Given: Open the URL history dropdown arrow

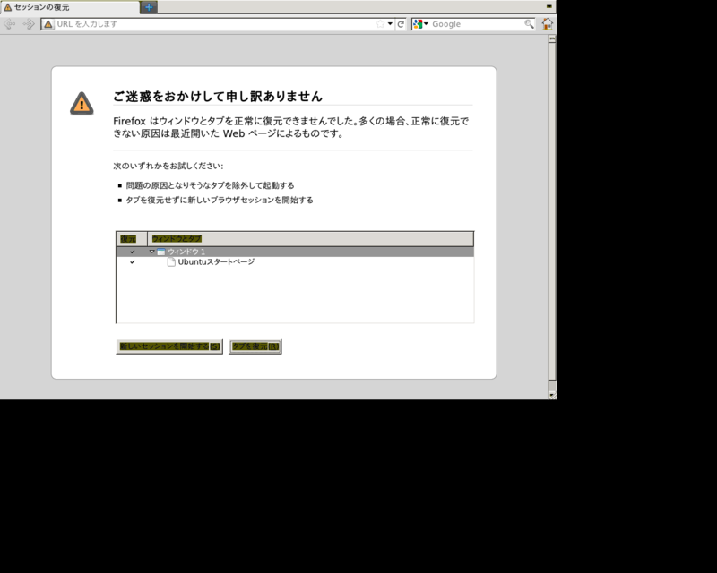Looking at the screenshot, I should coord(390,24).
